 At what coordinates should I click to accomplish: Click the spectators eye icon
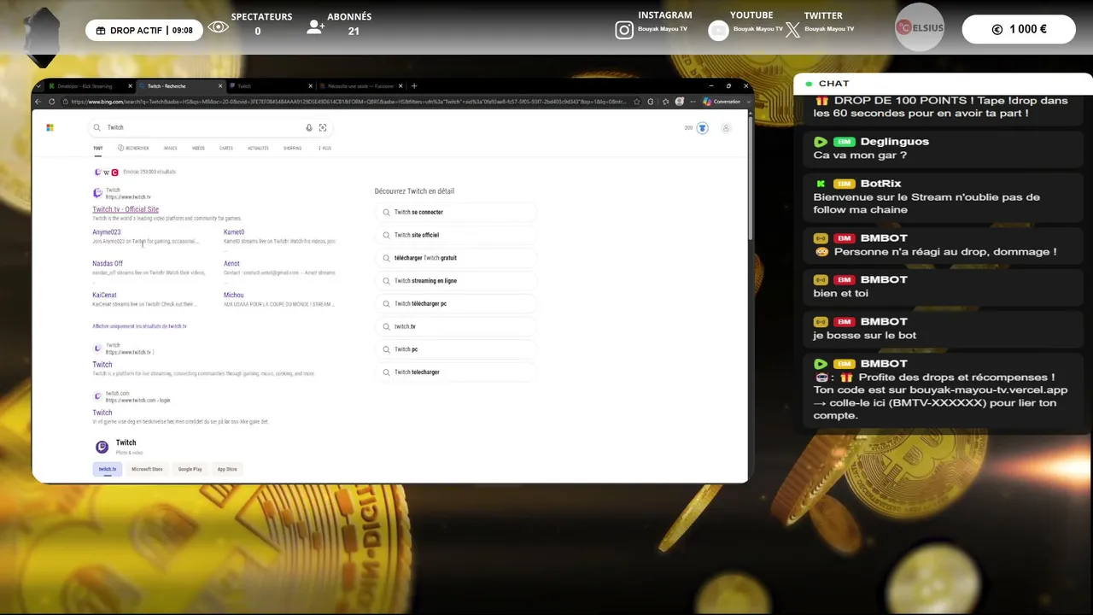[218, 27]
